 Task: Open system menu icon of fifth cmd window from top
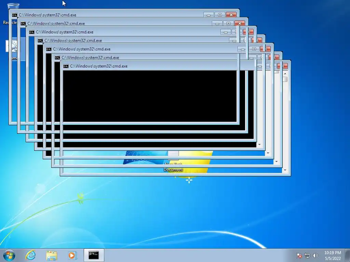coord(49,49)
